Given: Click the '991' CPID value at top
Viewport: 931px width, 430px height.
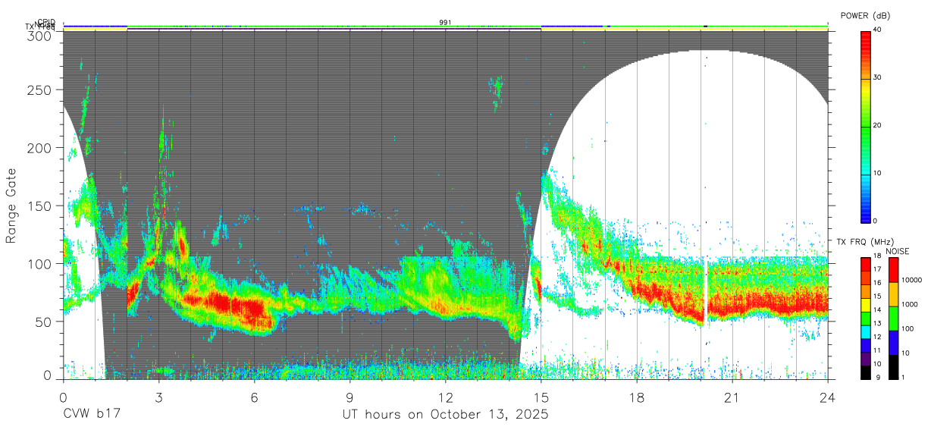Looking at the screenshot, I should [x=445, y=23].
